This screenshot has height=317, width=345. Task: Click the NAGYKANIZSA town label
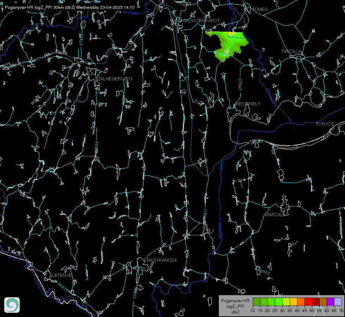click(162, 260)
